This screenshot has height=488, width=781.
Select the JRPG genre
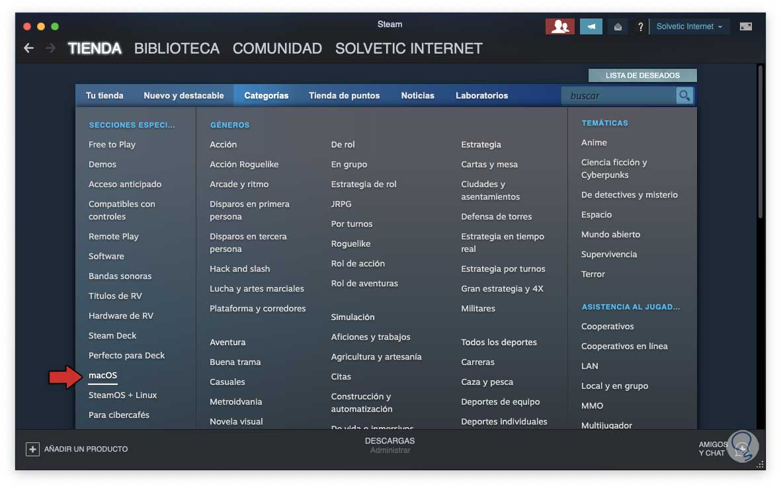click(341, 204)
